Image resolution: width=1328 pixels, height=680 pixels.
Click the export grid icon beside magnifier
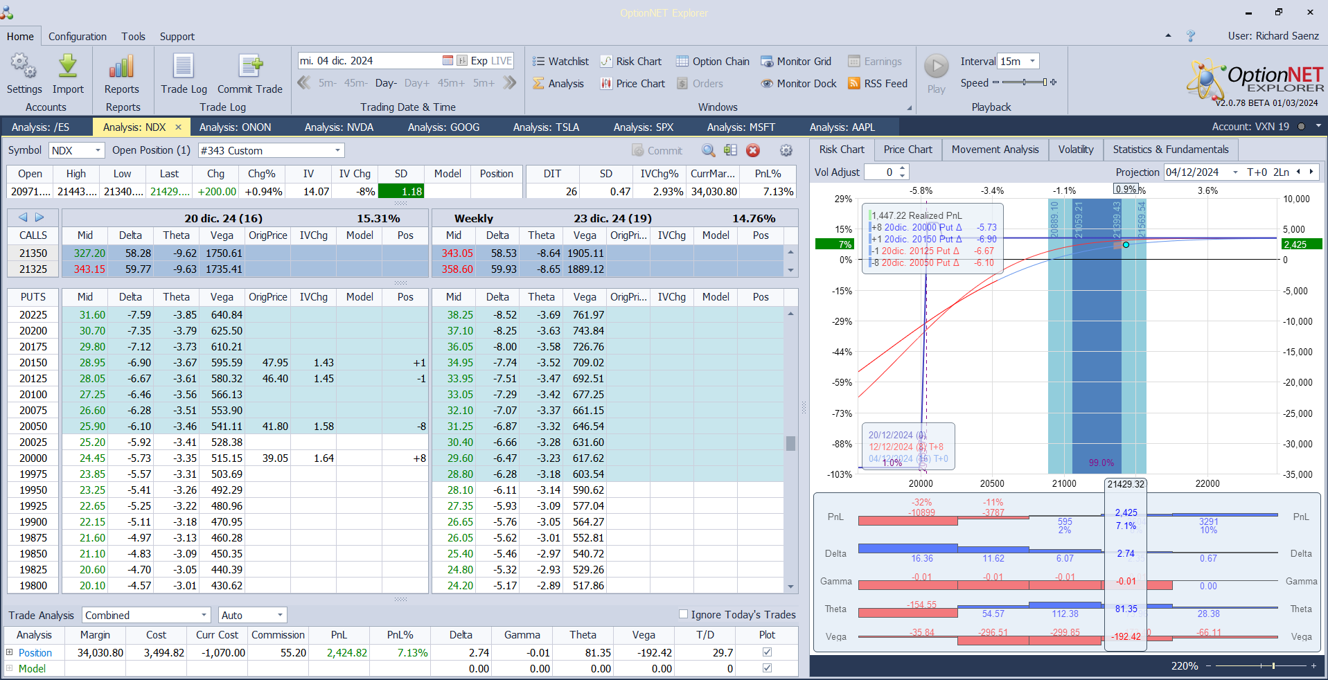coord(730,150)
